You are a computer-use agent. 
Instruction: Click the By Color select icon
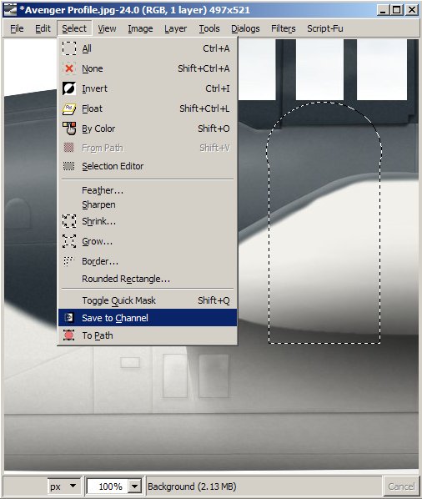click(x=69, y=129)
